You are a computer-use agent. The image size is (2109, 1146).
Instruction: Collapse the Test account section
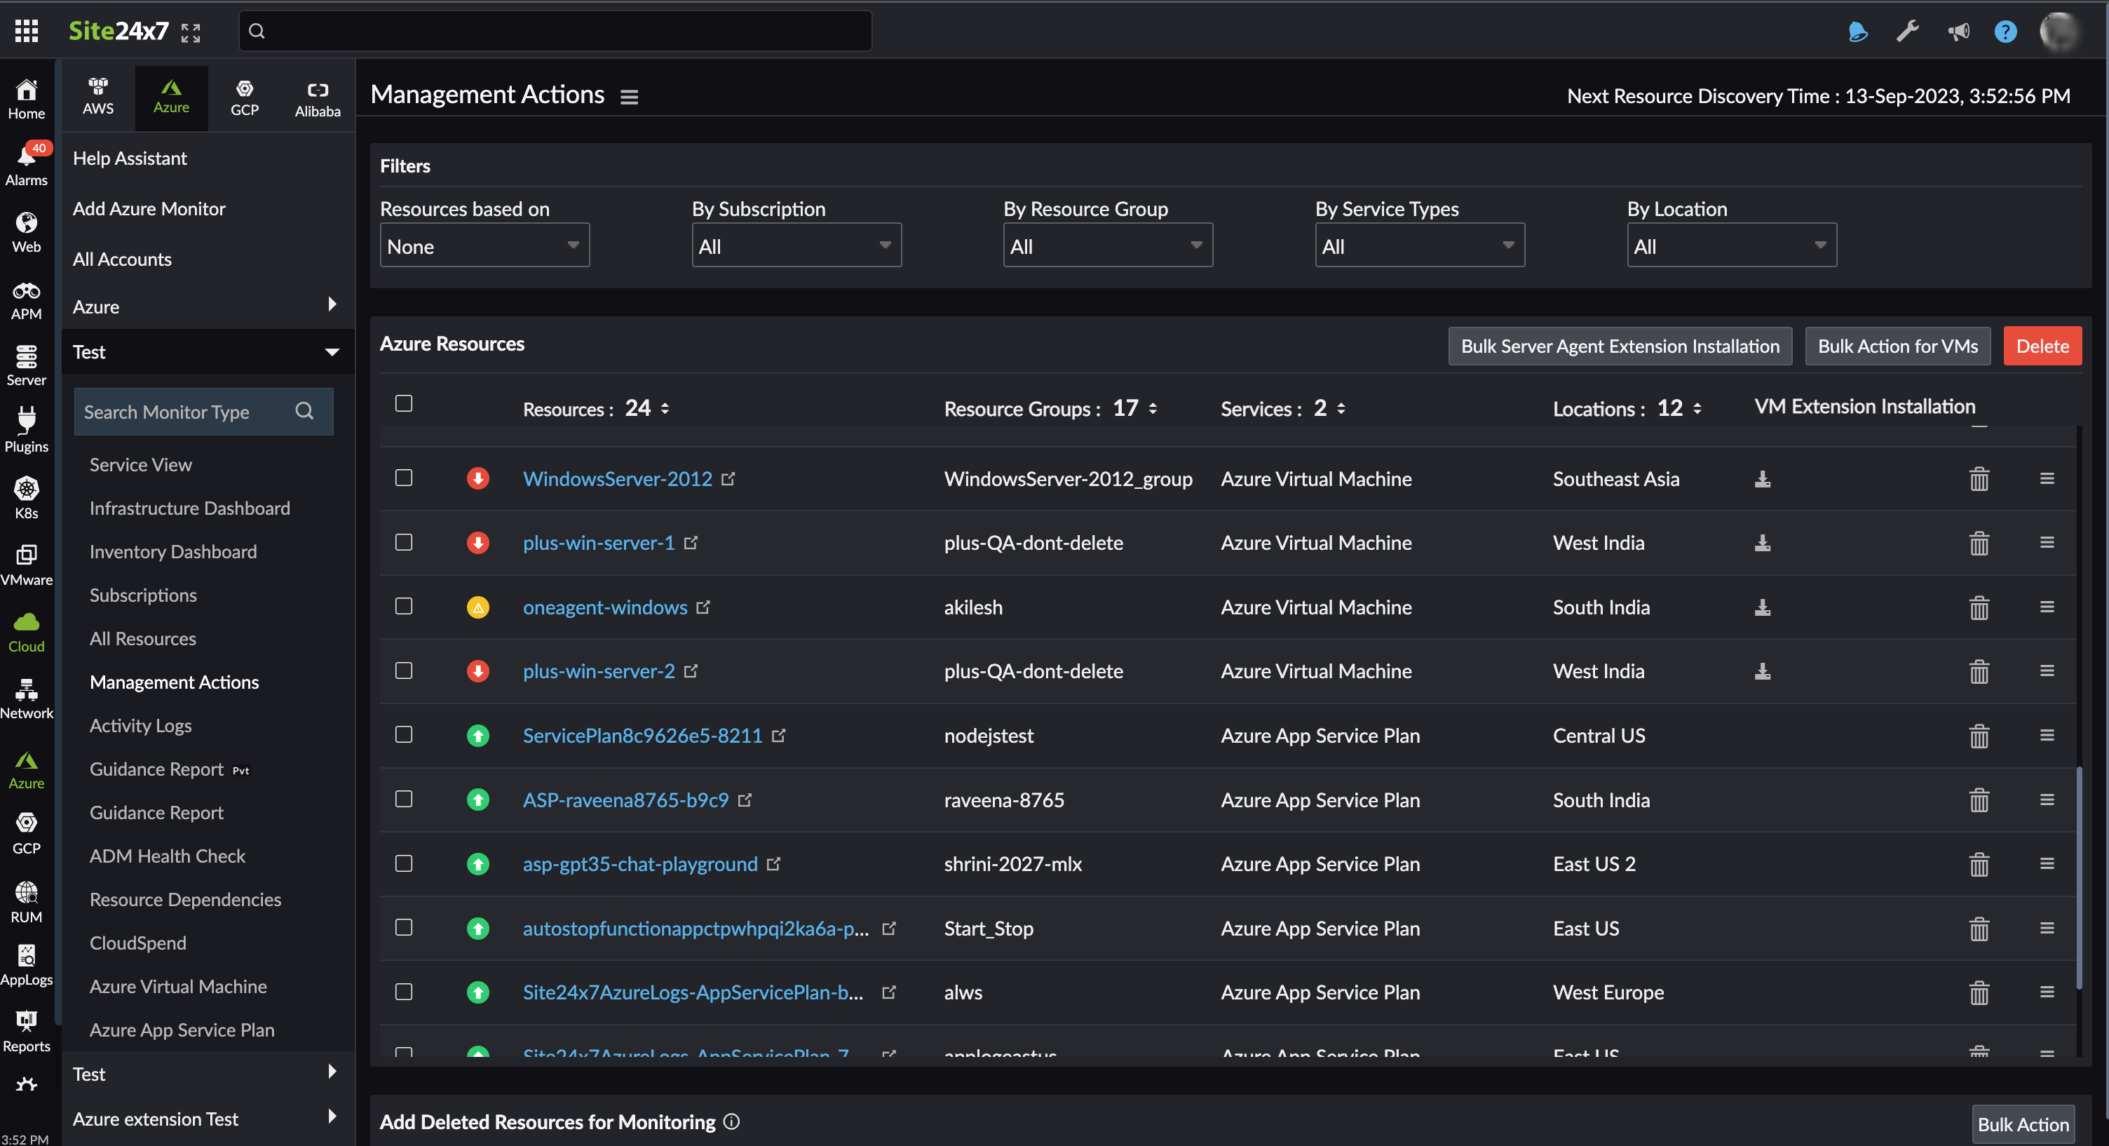(x=332, y=351)
